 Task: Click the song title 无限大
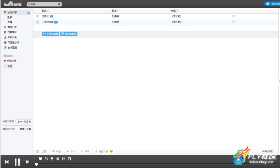pos(45,16)
